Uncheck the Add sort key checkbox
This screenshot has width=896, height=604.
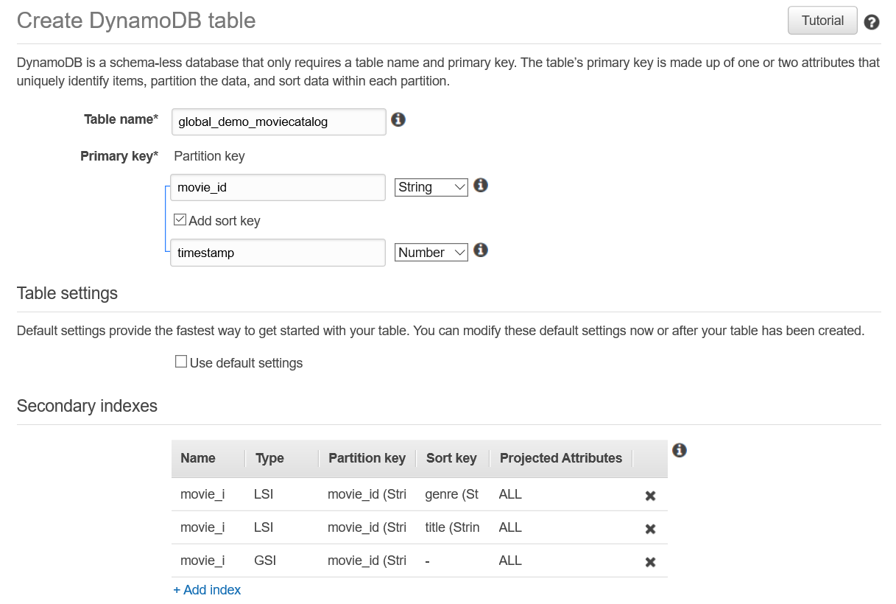click(180, 220)
